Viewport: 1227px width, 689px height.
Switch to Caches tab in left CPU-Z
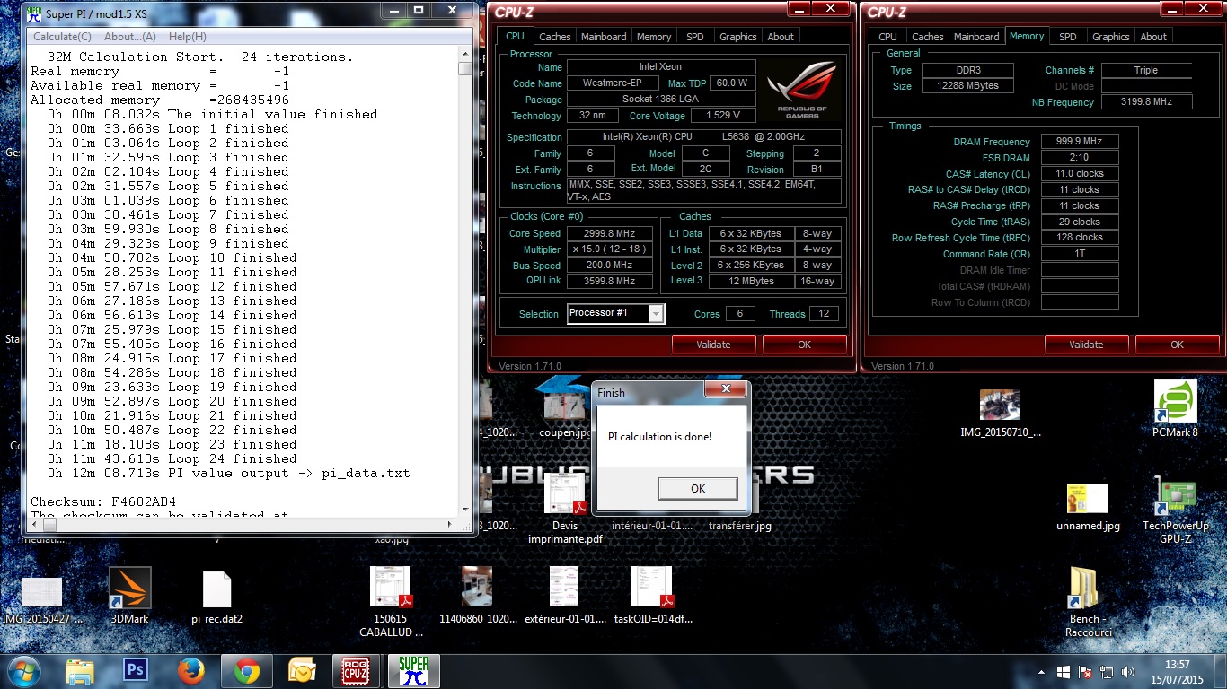coord(554,37)
